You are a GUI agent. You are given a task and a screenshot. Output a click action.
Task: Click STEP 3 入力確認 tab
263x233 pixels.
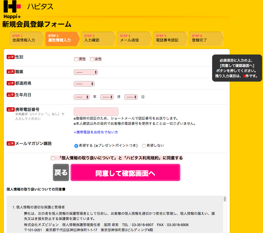coord(98,39)
